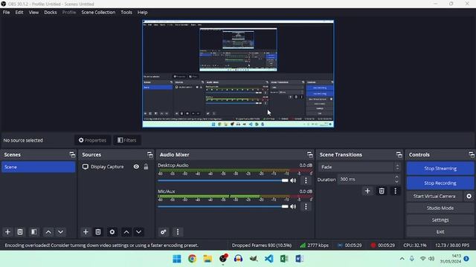476x267 pixels.
Task: Open Audio Mixer bottom options menu
Action: tap(178, 232)
